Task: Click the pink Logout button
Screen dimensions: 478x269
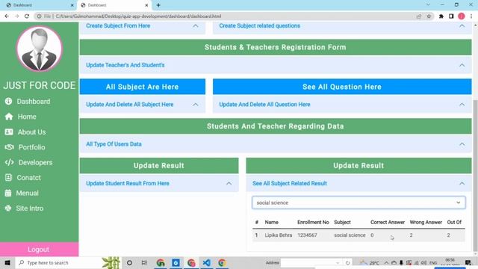Action: pos(39,249)
